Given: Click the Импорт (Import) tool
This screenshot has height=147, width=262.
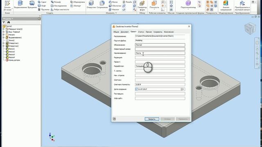Looking at the screenshot, I should [75, 6].
